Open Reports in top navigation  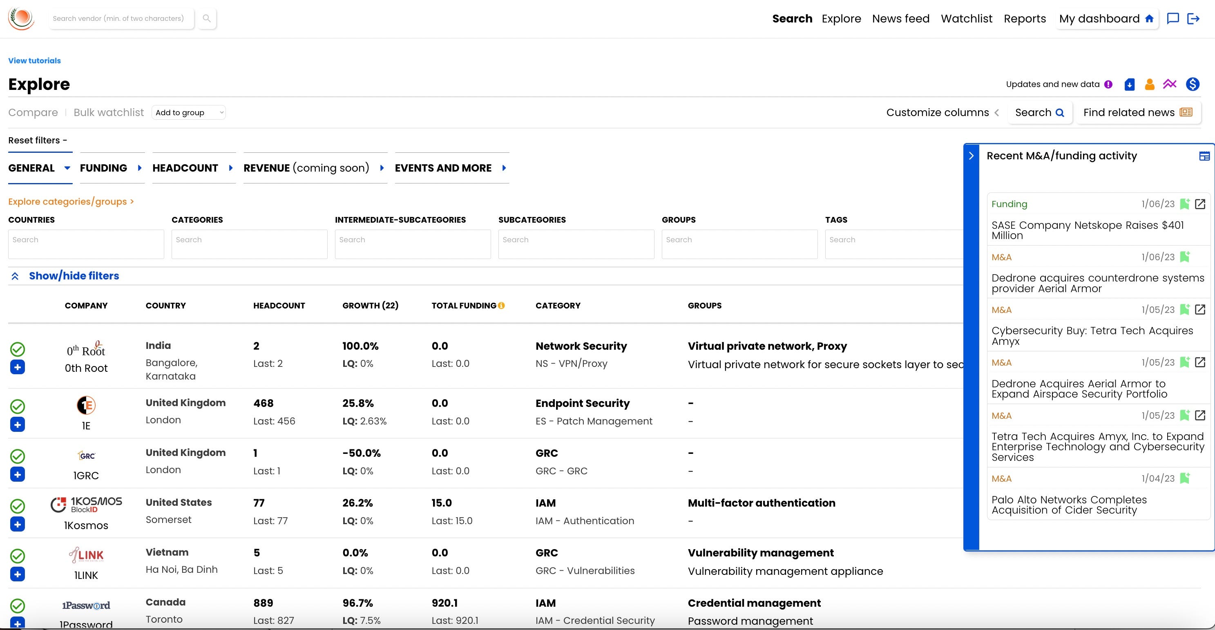(x=1025, y=18)
